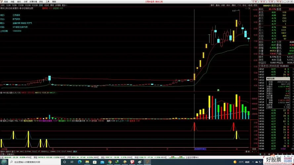
Task: Click the 统计 statistics button
Action: 229,5
